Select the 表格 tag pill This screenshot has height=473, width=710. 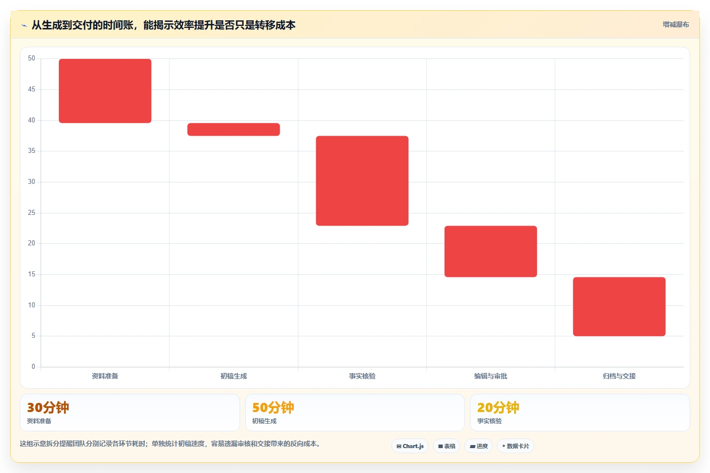click(447, 446)
